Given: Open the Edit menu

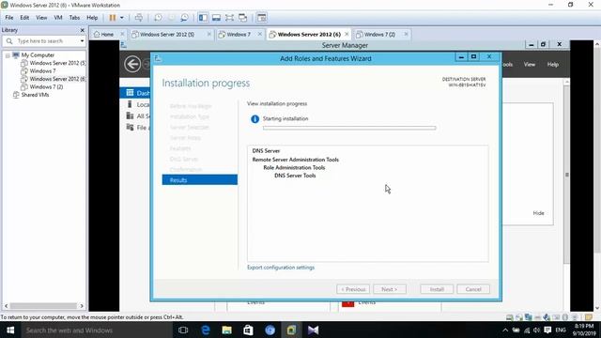Looking at the screenshot, I should coord(24,18).
